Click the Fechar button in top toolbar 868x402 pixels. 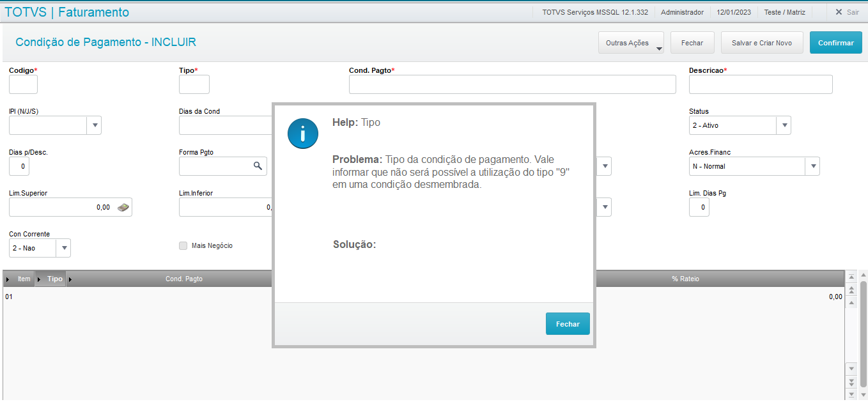click(x=692, y=43)
